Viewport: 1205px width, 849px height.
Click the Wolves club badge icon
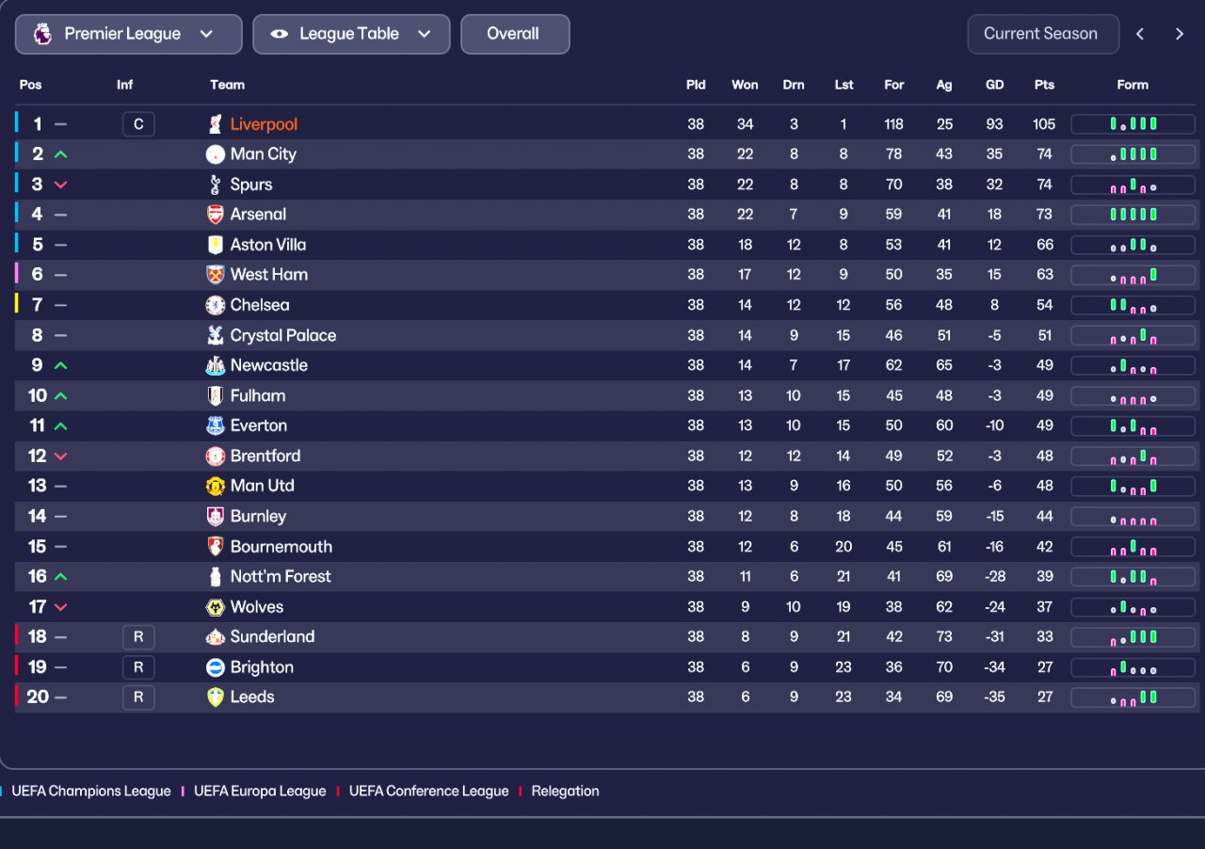(x=216, y=607)
